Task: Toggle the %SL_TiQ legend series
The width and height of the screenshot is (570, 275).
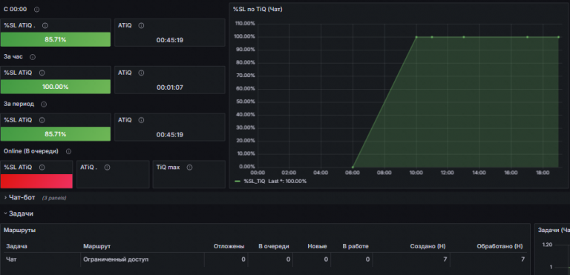Action: point(254,181)
